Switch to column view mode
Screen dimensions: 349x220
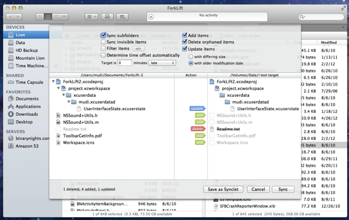pos(56,16)
